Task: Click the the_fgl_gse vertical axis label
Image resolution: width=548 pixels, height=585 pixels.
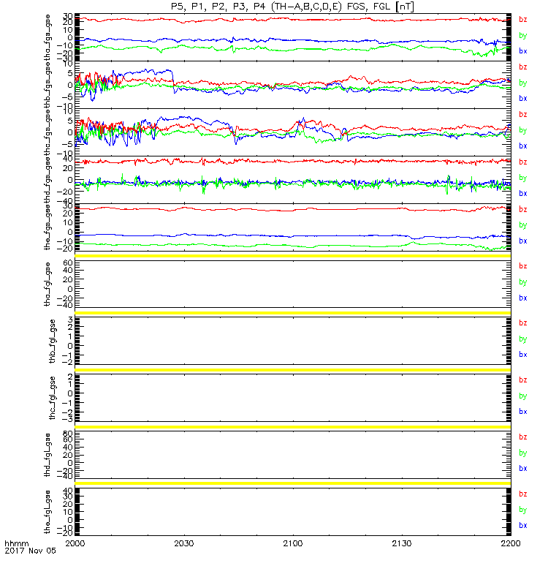Action: click(47, 512)
